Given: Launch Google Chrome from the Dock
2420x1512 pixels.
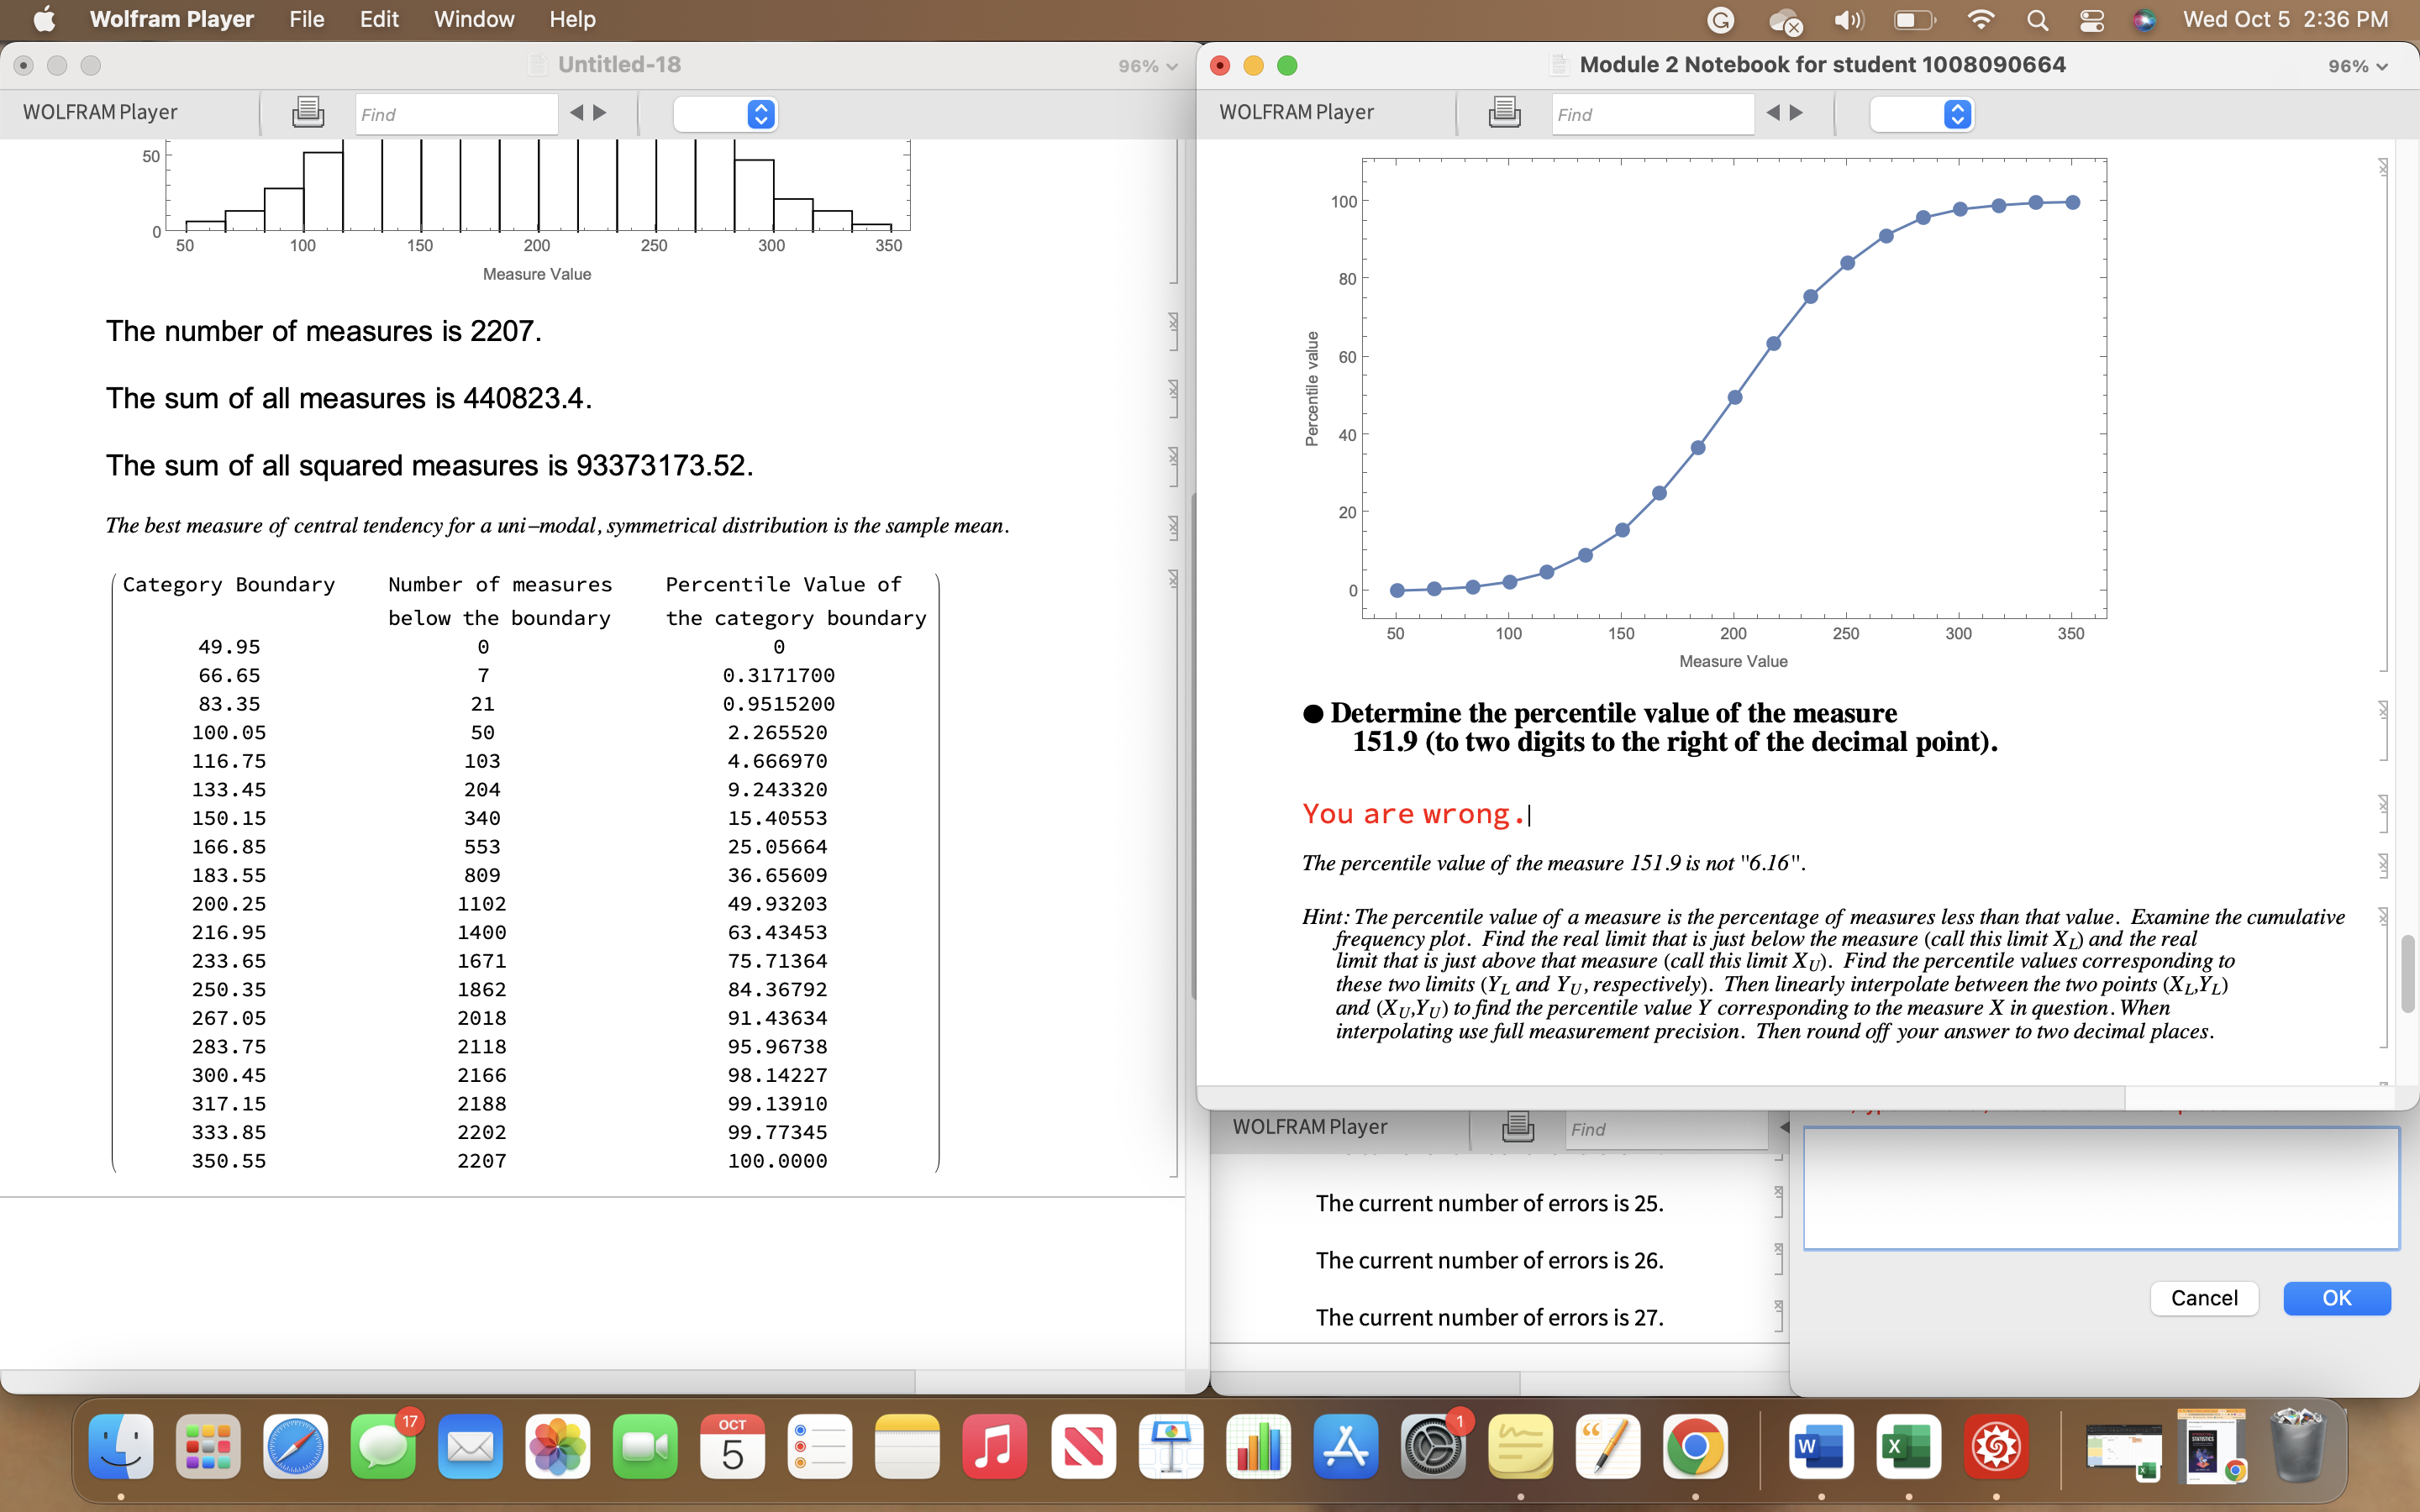Looking at the screenshot, I should click(1695, 1447).
